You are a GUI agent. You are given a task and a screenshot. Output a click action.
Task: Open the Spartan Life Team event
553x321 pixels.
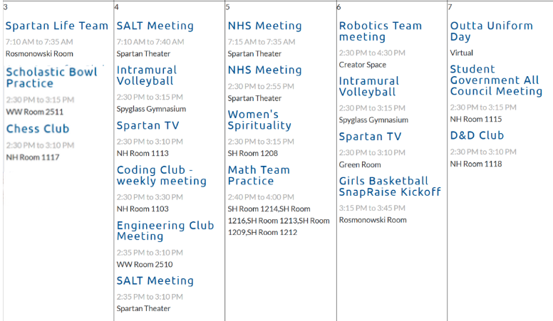pos(57,26)
